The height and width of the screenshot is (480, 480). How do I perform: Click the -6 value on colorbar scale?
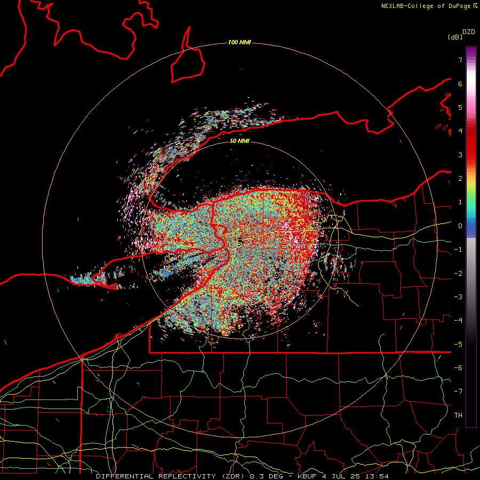click(458, 367)
